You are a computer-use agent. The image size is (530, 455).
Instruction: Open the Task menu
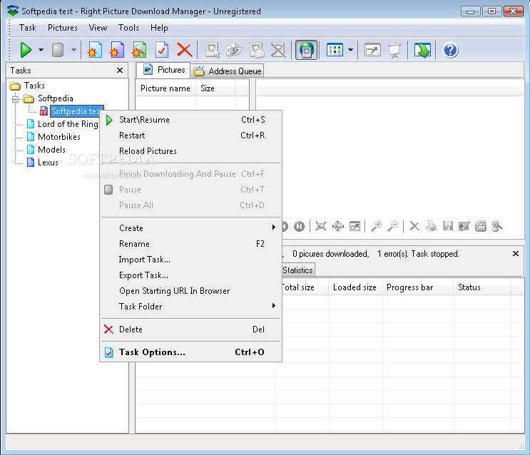pos(27,28)
